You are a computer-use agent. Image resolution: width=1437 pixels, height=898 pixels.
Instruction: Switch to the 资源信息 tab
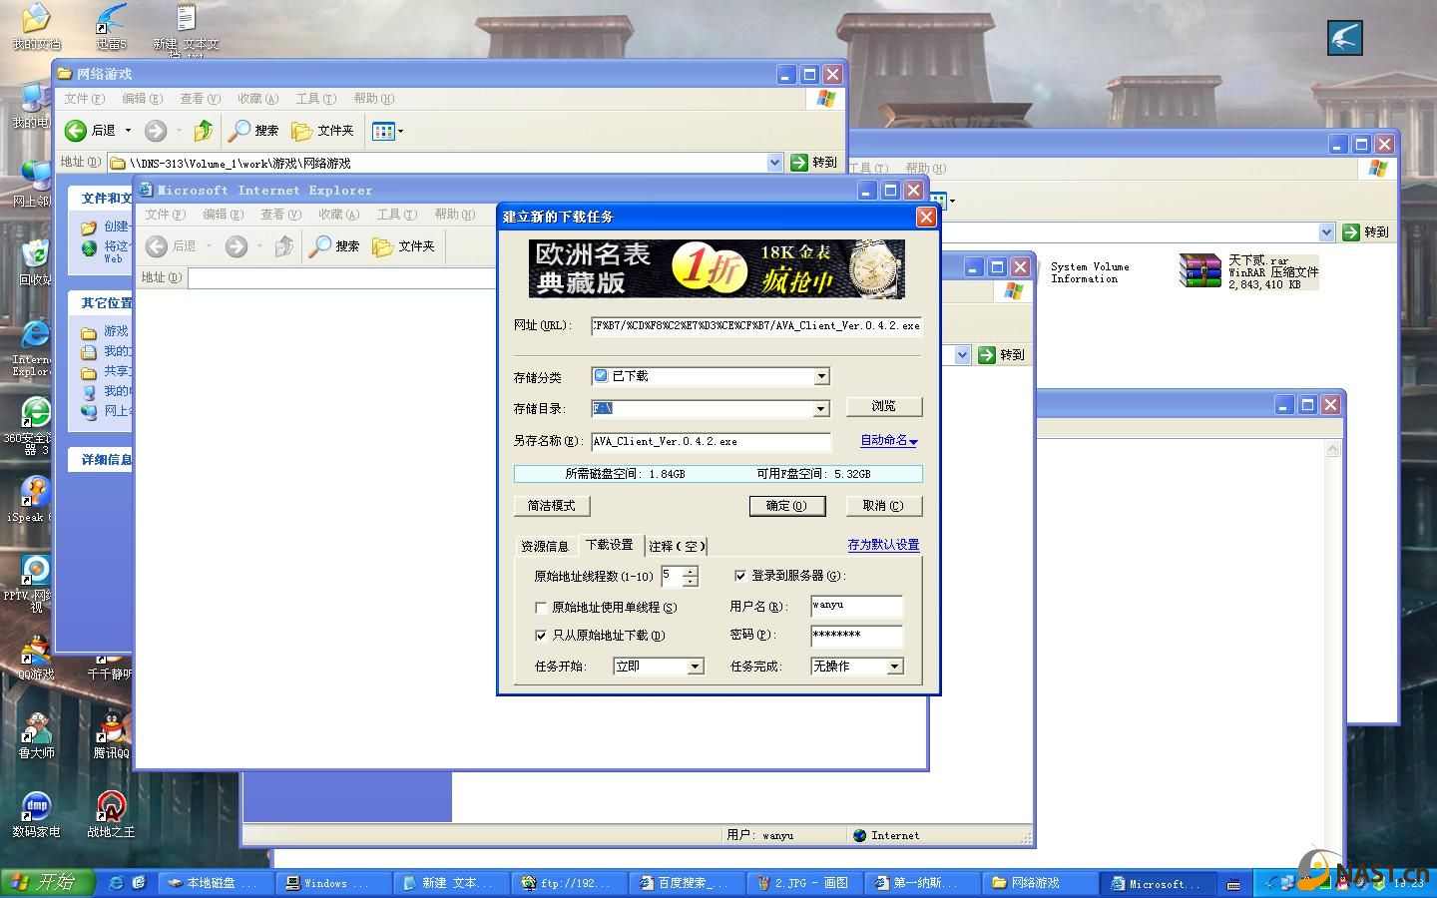[545, 546]
